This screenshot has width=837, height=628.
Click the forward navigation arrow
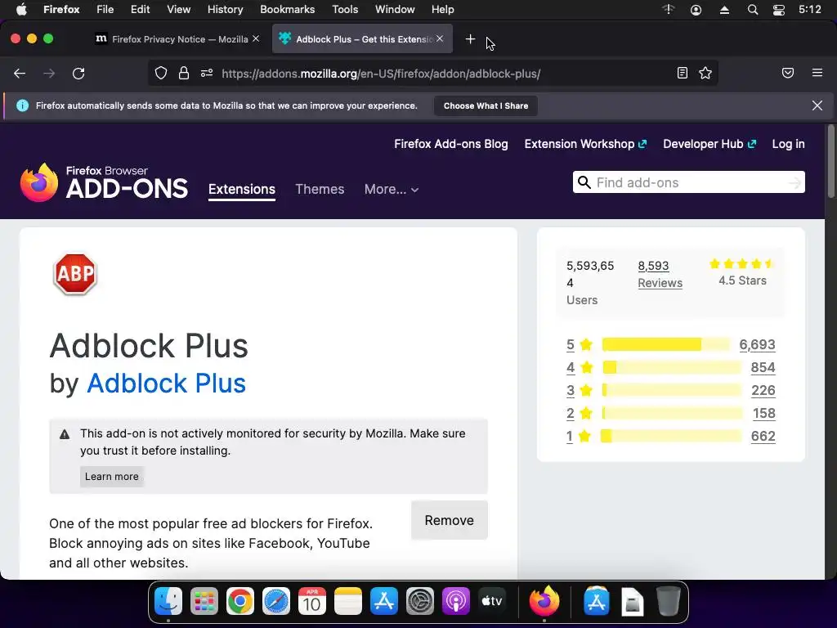pyautogui.click(x=49, y=74)
